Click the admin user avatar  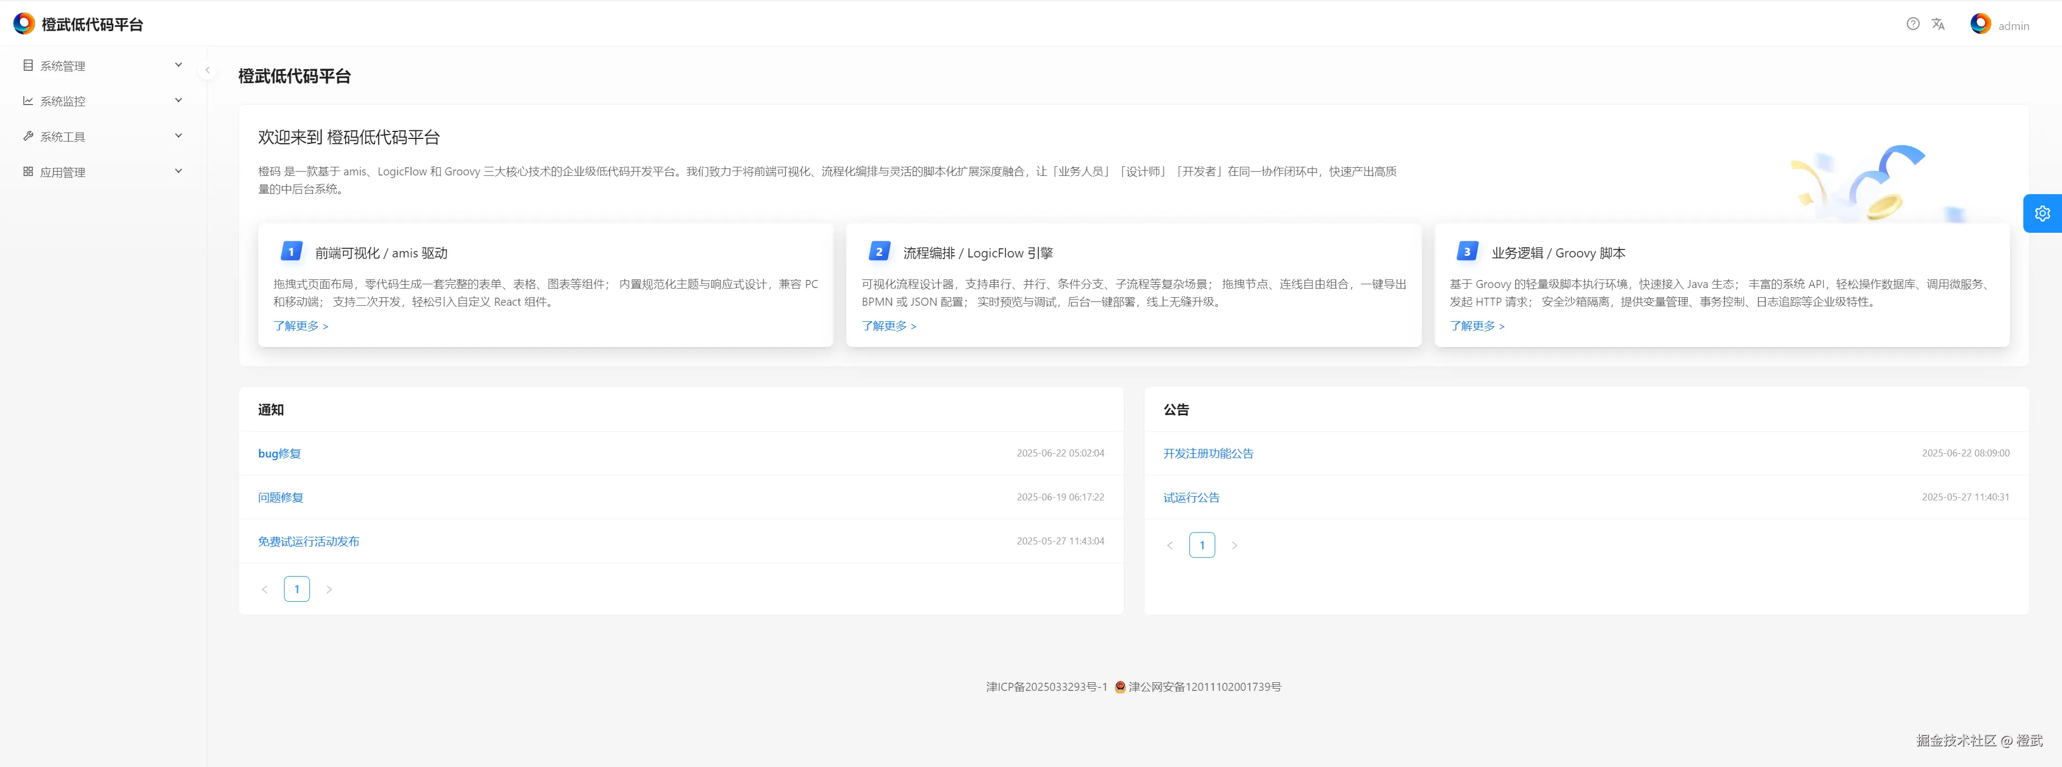1980,24
